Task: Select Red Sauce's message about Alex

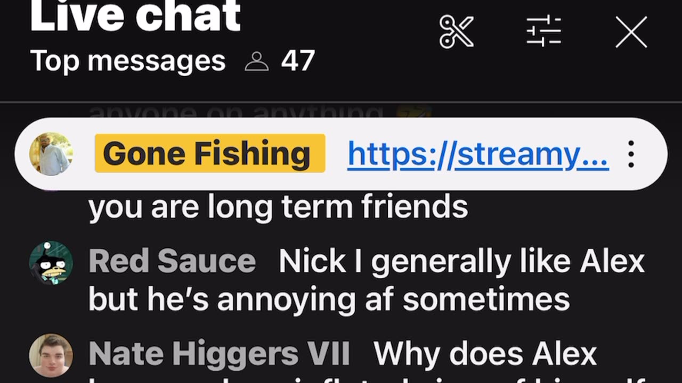Action: coord(367,280)
